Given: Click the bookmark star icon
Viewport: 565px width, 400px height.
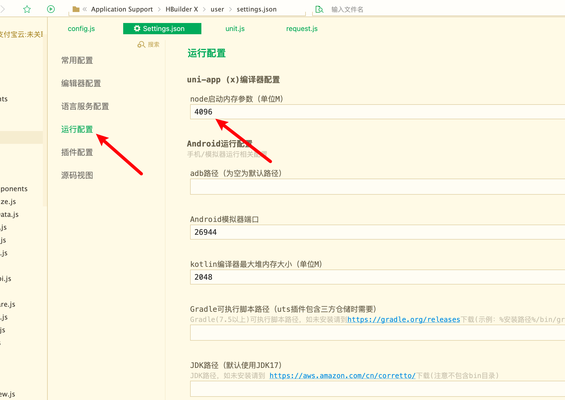Looking at the screenshot, I should point(27,9).
